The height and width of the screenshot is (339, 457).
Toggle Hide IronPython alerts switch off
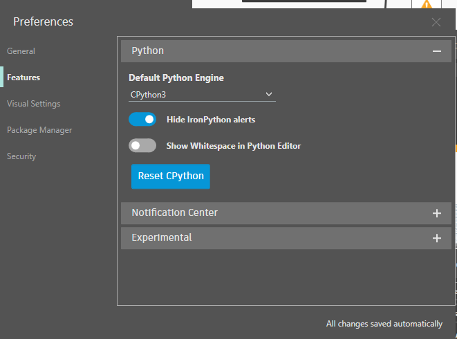(142, 119)
